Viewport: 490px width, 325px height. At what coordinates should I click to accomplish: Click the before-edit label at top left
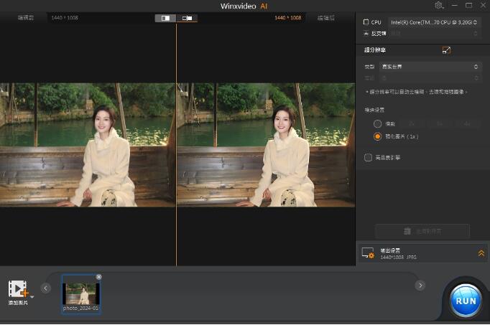coord(26,18)
